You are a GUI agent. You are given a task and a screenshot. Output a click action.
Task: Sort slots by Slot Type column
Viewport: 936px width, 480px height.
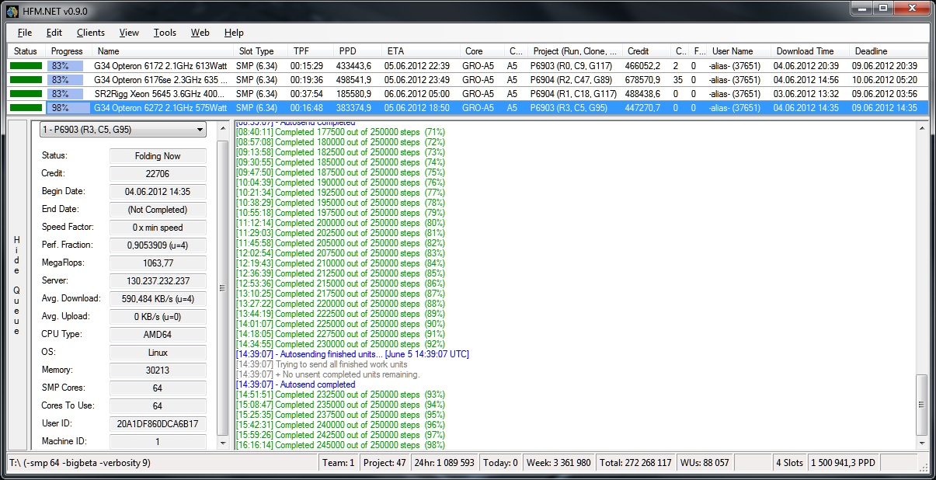click(260, 51)
